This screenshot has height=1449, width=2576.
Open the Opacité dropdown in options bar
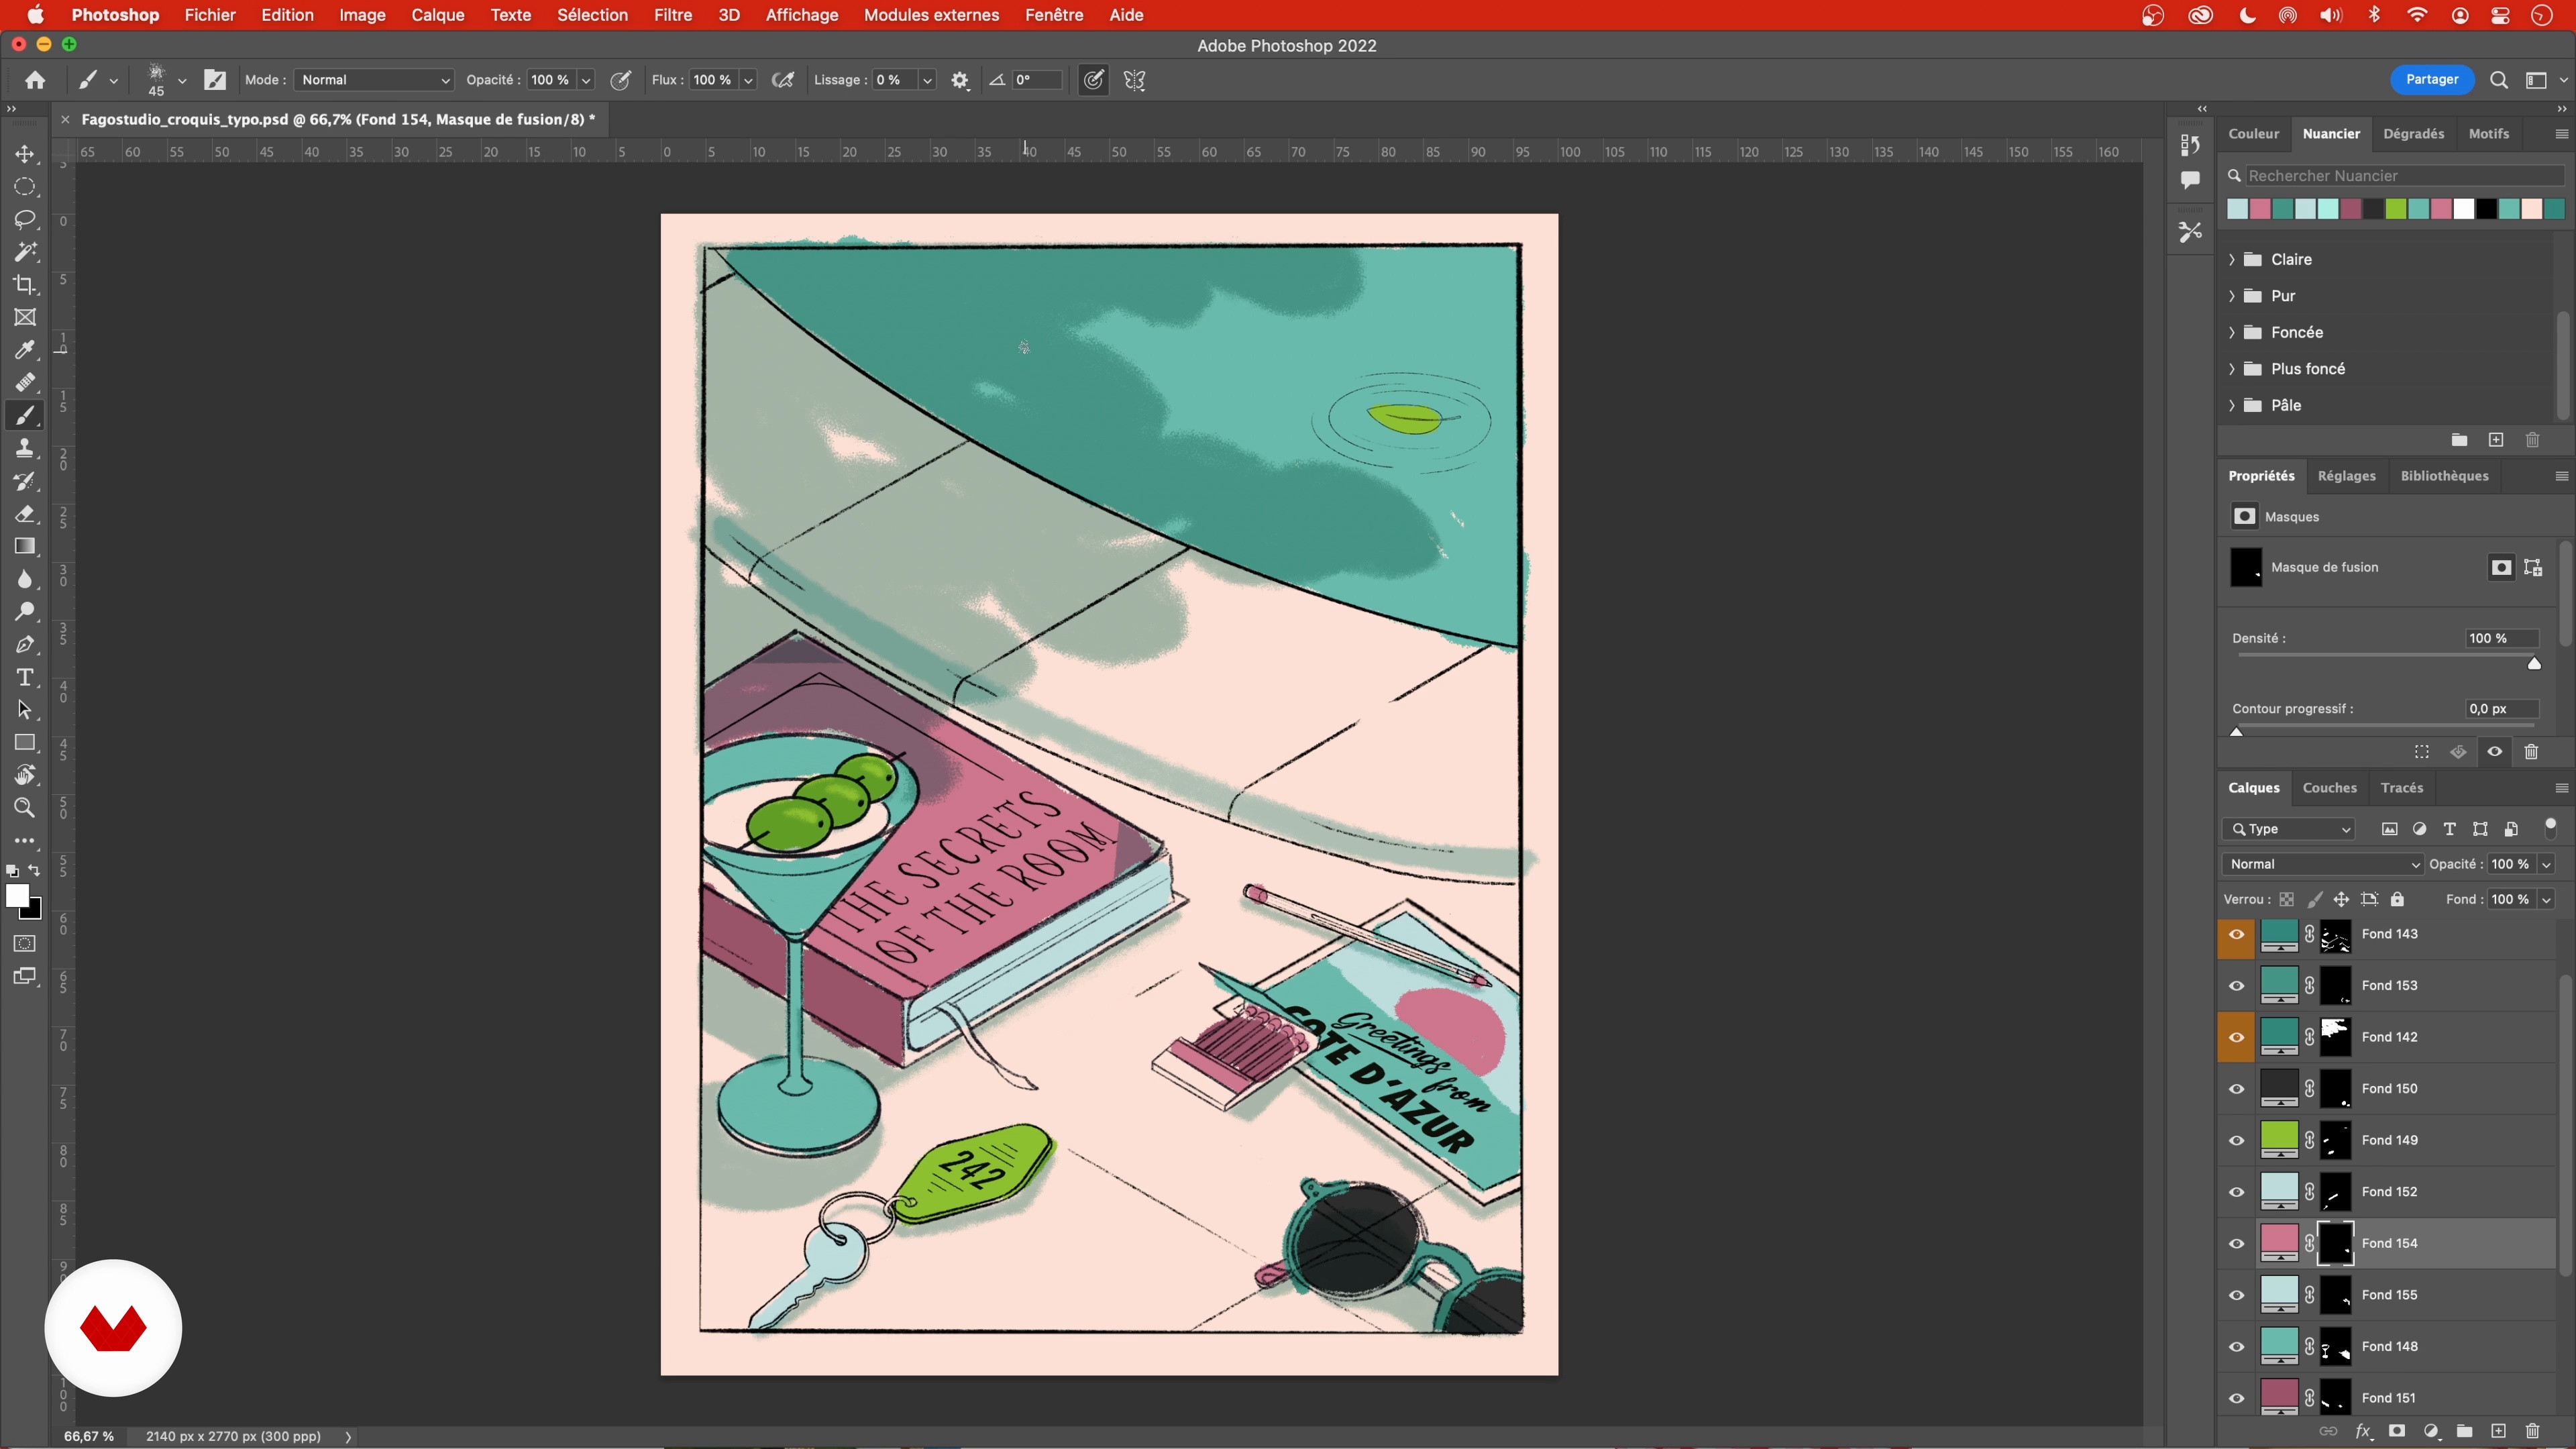[x=586, y=80]
